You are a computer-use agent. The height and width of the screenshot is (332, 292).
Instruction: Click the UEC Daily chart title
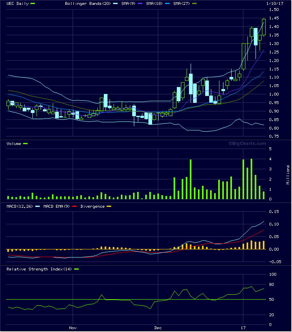(17, 4)
